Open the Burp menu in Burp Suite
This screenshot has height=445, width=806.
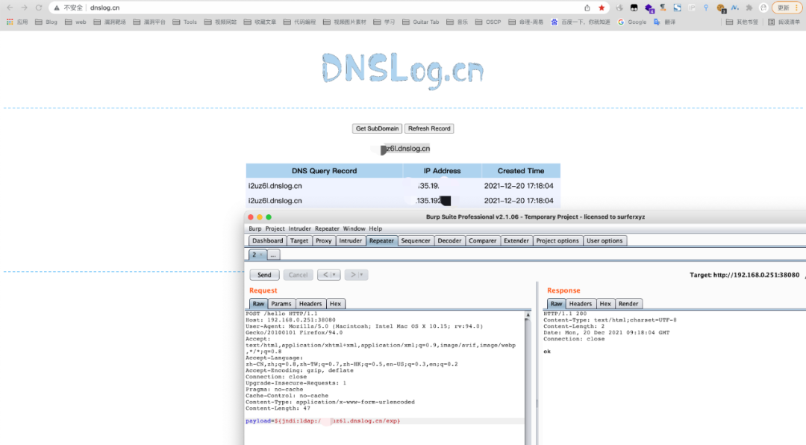pyautogui.click(x=255, y=228)
